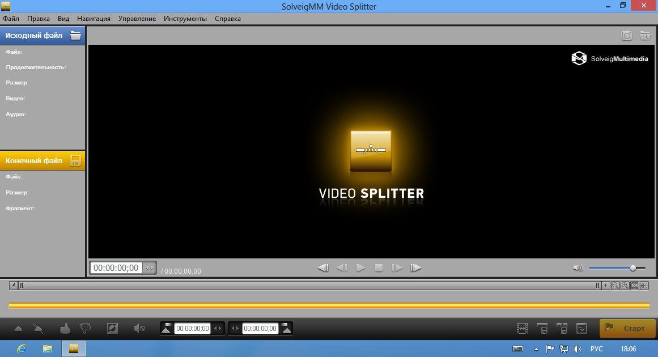Take a snapshot with the camera icon
658x357 pixels.
pos(626,36)
